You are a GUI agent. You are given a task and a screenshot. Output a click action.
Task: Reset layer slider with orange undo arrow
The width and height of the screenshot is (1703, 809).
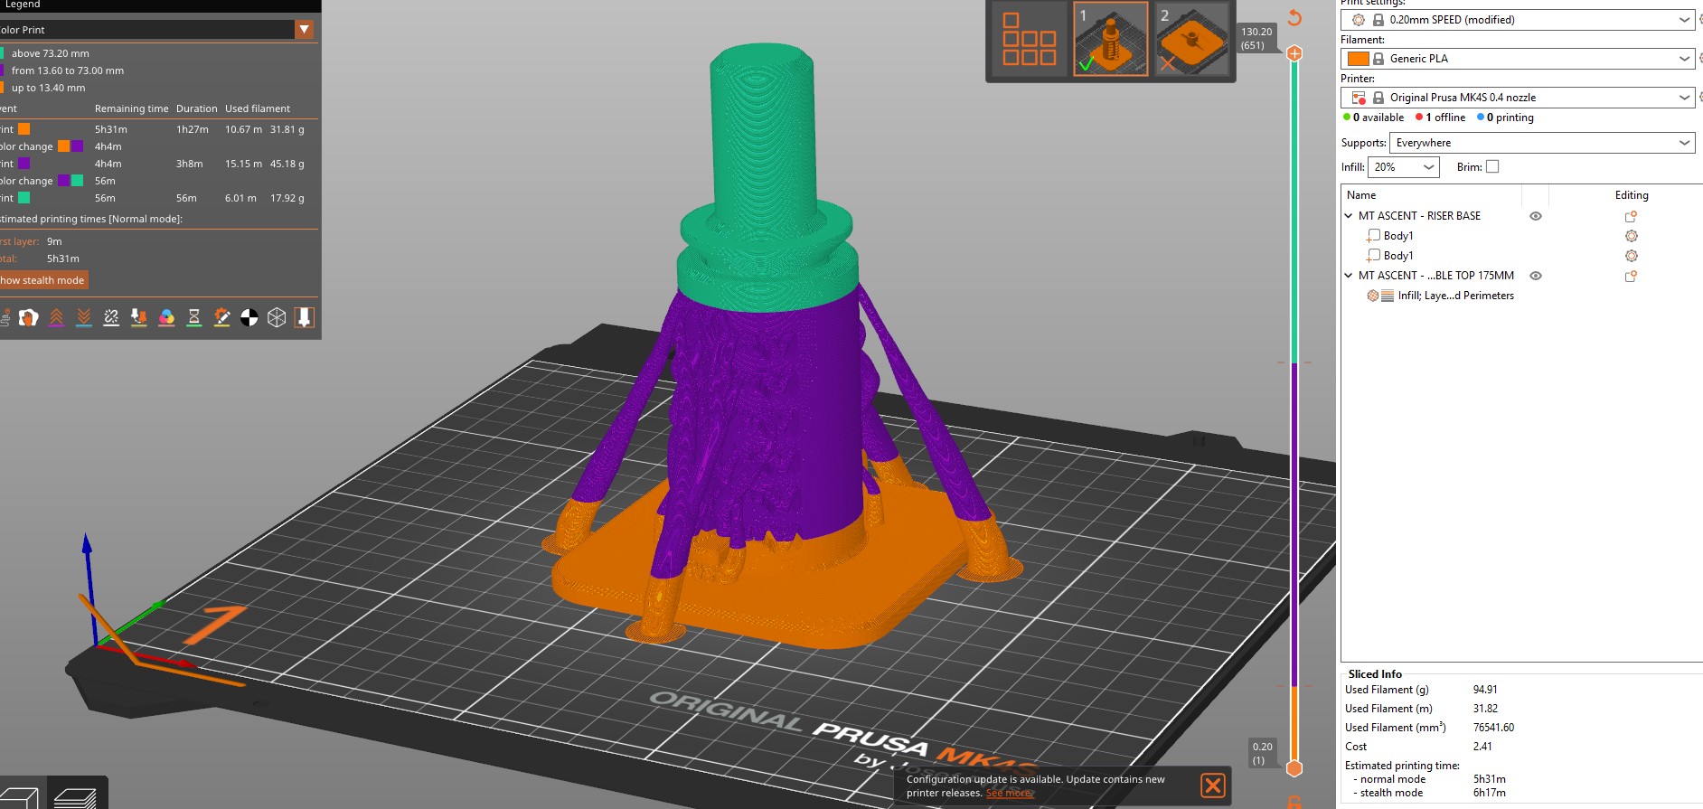(1294, 18)
